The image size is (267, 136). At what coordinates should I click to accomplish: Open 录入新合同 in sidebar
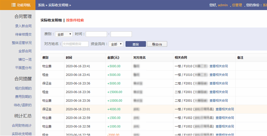tap(23, 26)
